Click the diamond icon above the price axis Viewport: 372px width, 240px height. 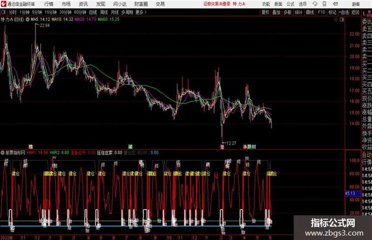click(336, 20)
